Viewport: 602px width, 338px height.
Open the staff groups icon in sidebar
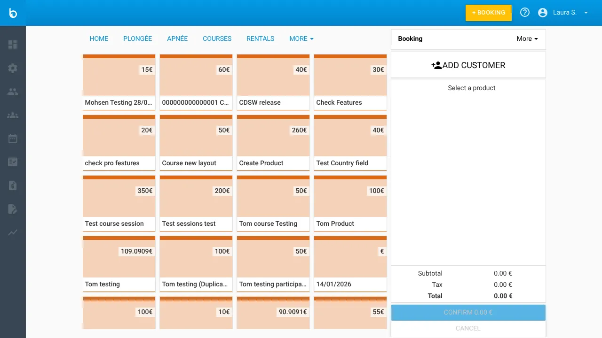(13, 115)
